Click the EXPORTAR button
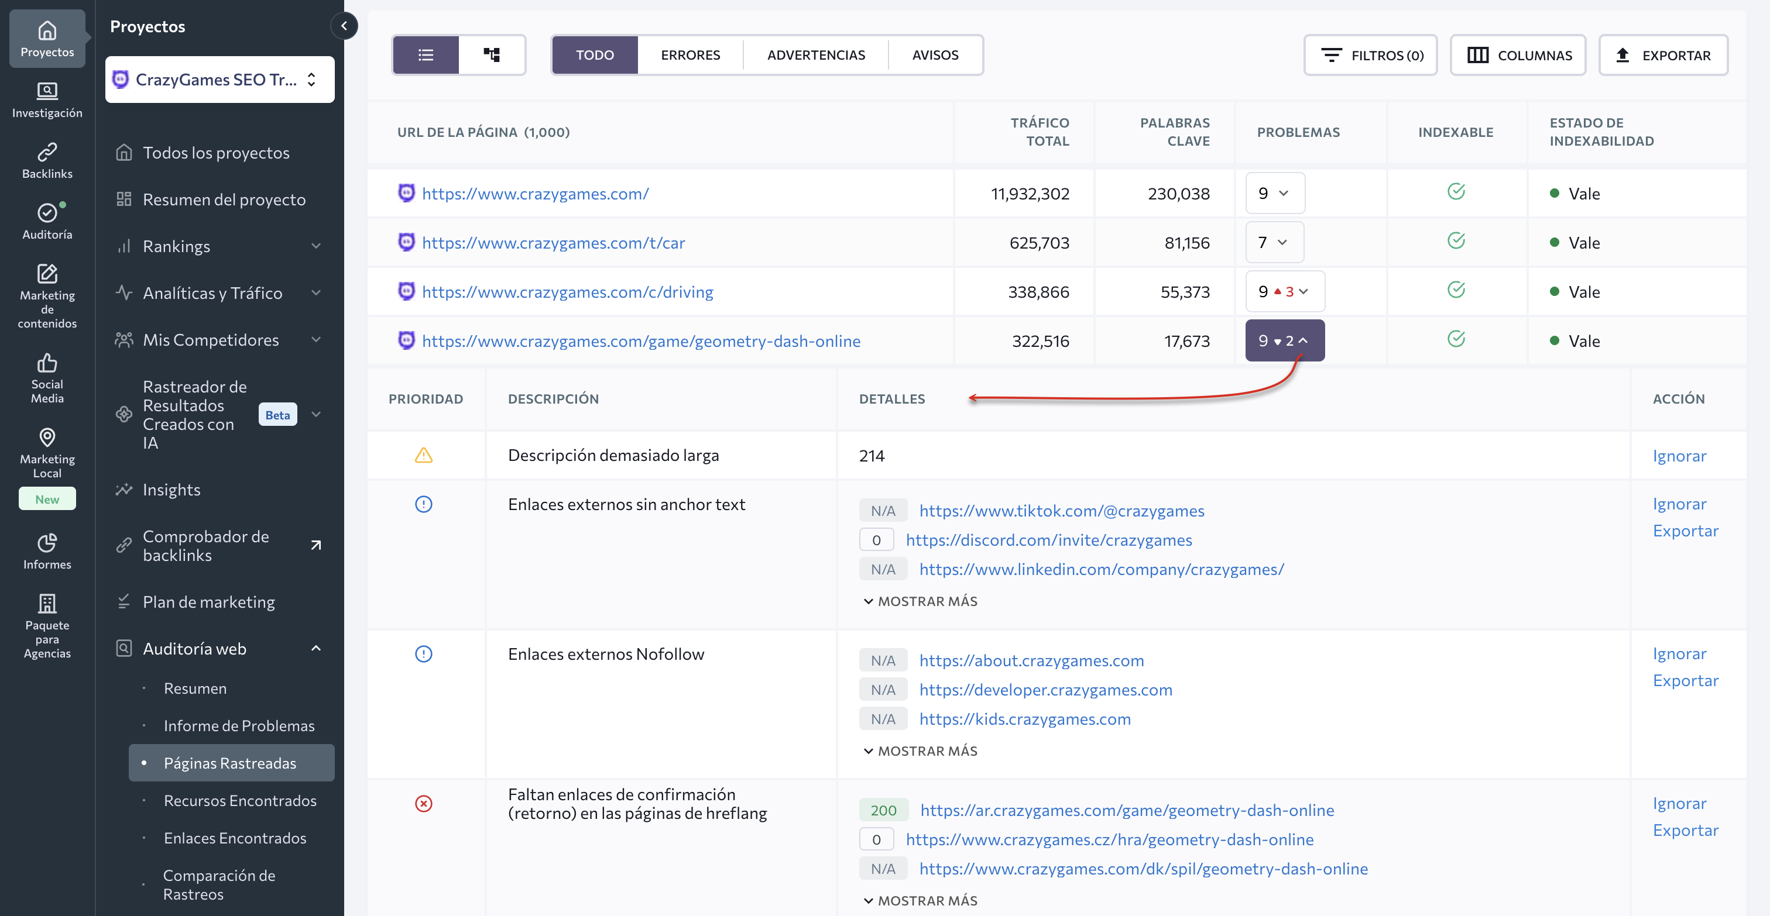Screen dimensions: 1770x916 [x=1663, y=55]
